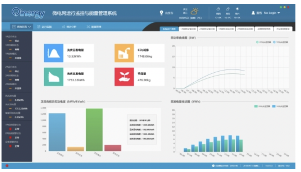The height and width of the screenshot is (172, 301).
Task: Click the blue solar curve icon tile
Action: click(x=54, y=53)
